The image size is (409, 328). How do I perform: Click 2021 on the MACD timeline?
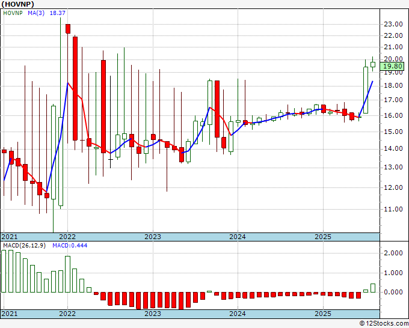pos(10,314)
